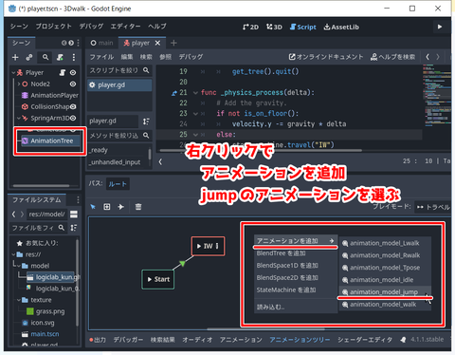Screen dimensions: 455x355
Task: Choose the select/move nodes tool
Action: tap(93, 207)
